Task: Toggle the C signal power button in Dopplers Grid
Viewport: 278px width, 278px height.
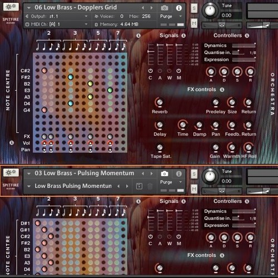Action: [151, 71]
